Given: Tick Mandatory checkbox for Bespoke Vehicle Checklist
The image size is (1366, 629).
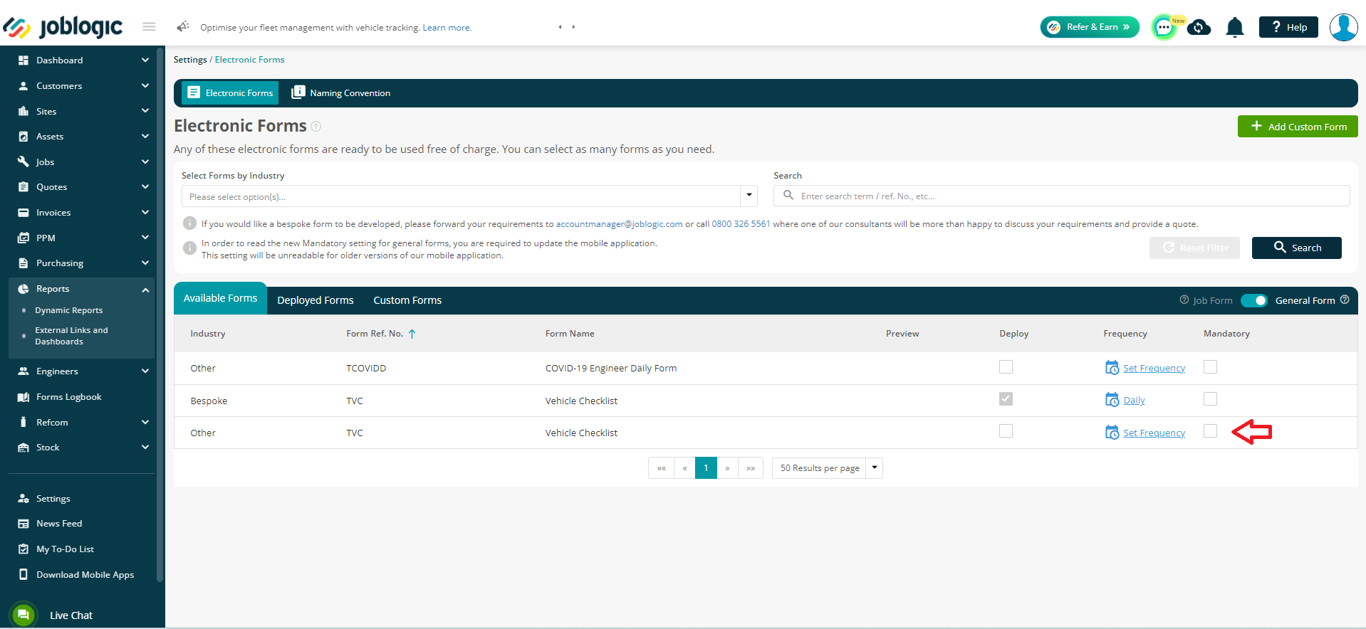Looking at the screenshot, I should [x=1210, y=399].
